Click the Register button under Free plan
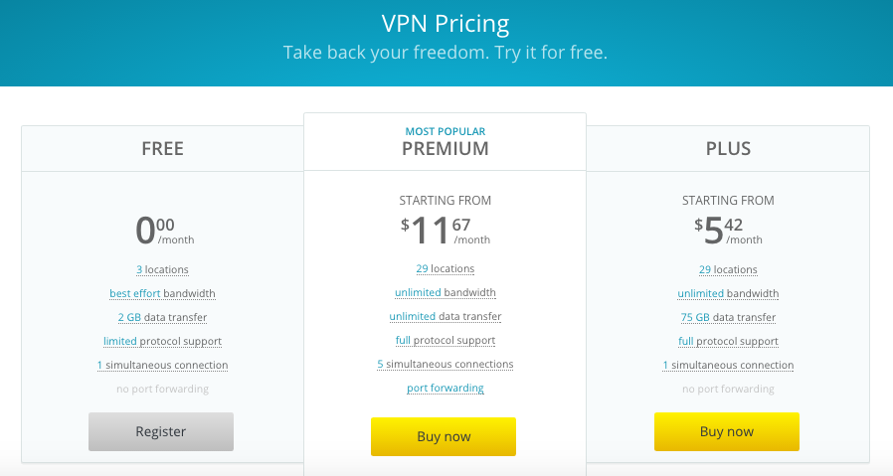 [x=161, y=431]
